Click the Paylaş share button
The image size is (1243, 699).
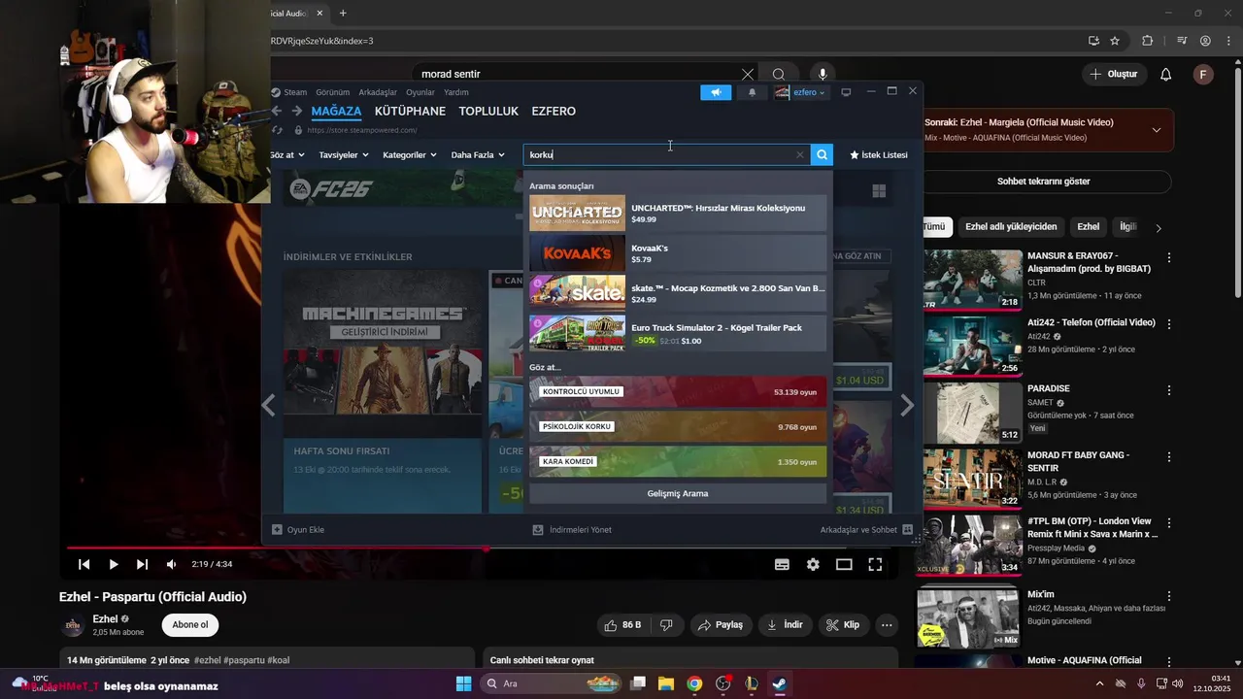(x=721, y=625)
